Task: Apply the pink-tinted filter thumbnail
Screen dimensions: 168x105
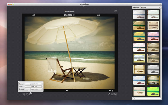Action: point(153,36)
